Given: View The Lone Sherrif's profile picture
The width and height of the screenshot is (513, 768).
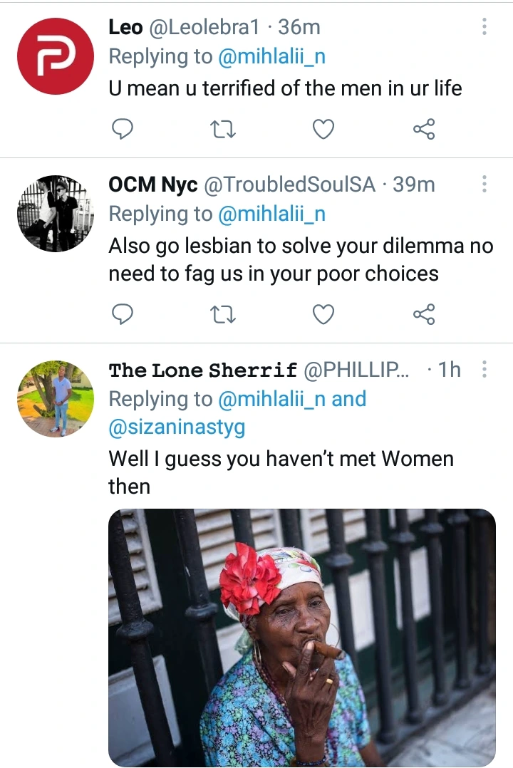Looking at the screenshot, I should click(56, 399).
